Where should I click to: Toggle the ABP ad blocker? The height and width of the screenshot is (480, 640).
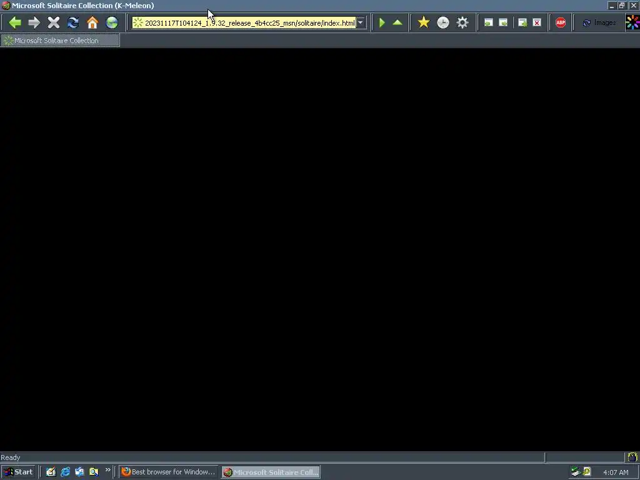tap(561, 22)
